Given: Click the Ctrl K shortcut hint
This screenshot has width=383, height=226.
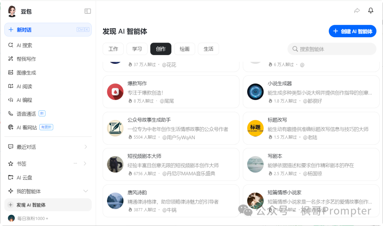Looking at the screenshot, I should point(83,29).
